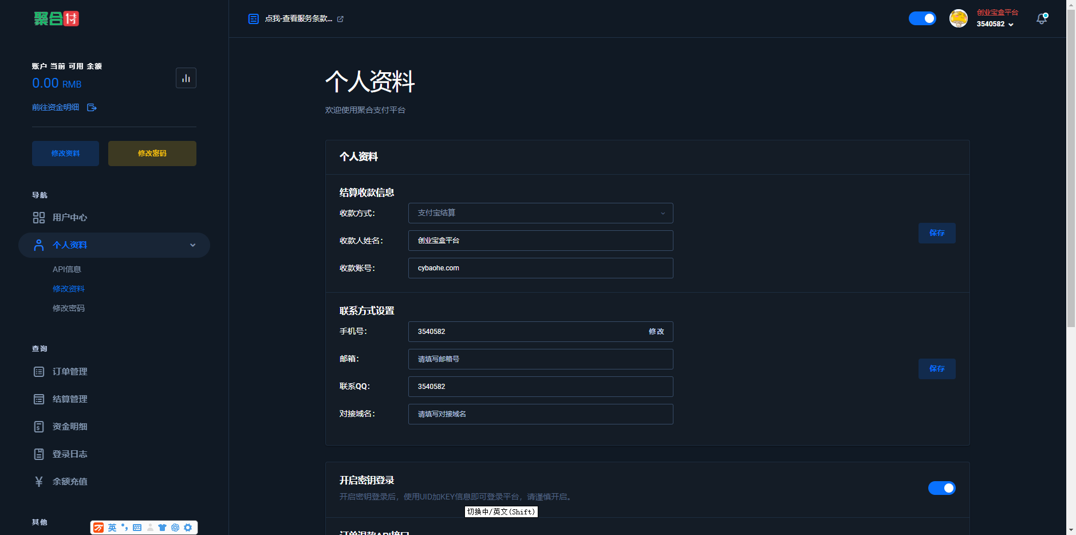
Task: Click the bar chart icon beside balance
Action: click(x=186, y=77)
